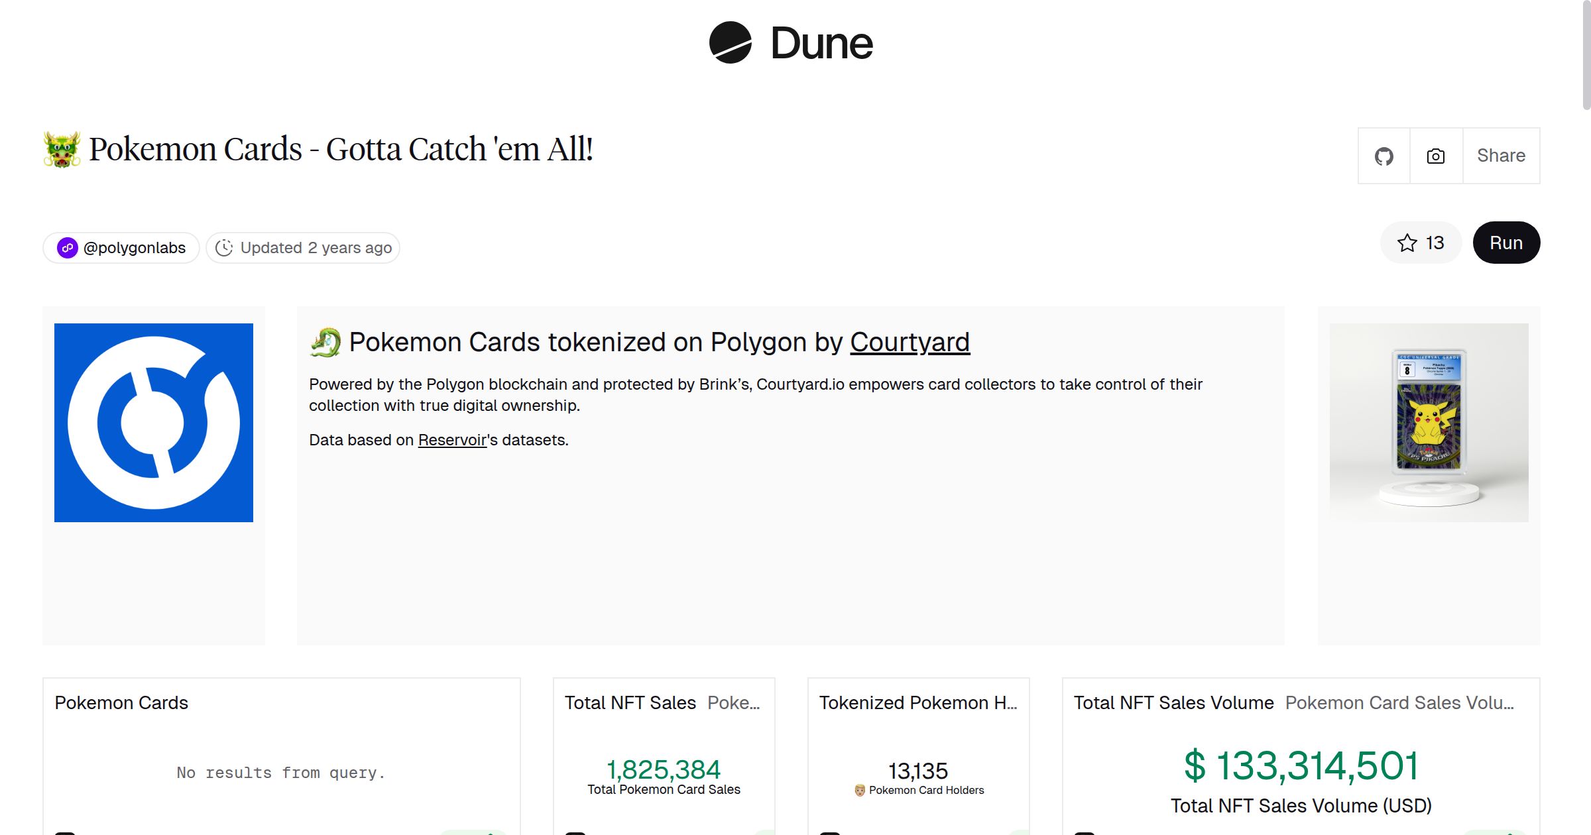The image size is (1591, 835).
Task: Run the dashboard queries
Action: [x=1505, y=243]
